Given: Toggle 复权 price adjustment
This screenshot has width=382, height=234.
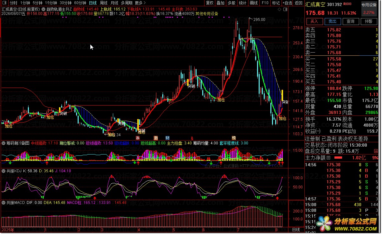Looking at the screenshot, I should pyautogui.click(x=210, y=3).
